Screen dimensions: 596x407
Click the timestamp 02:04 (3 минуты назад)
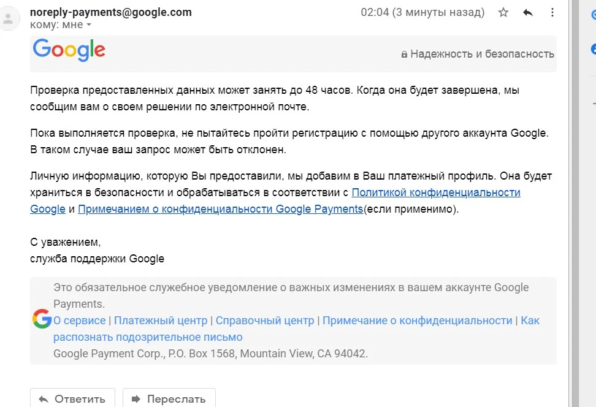coord(422,12)
